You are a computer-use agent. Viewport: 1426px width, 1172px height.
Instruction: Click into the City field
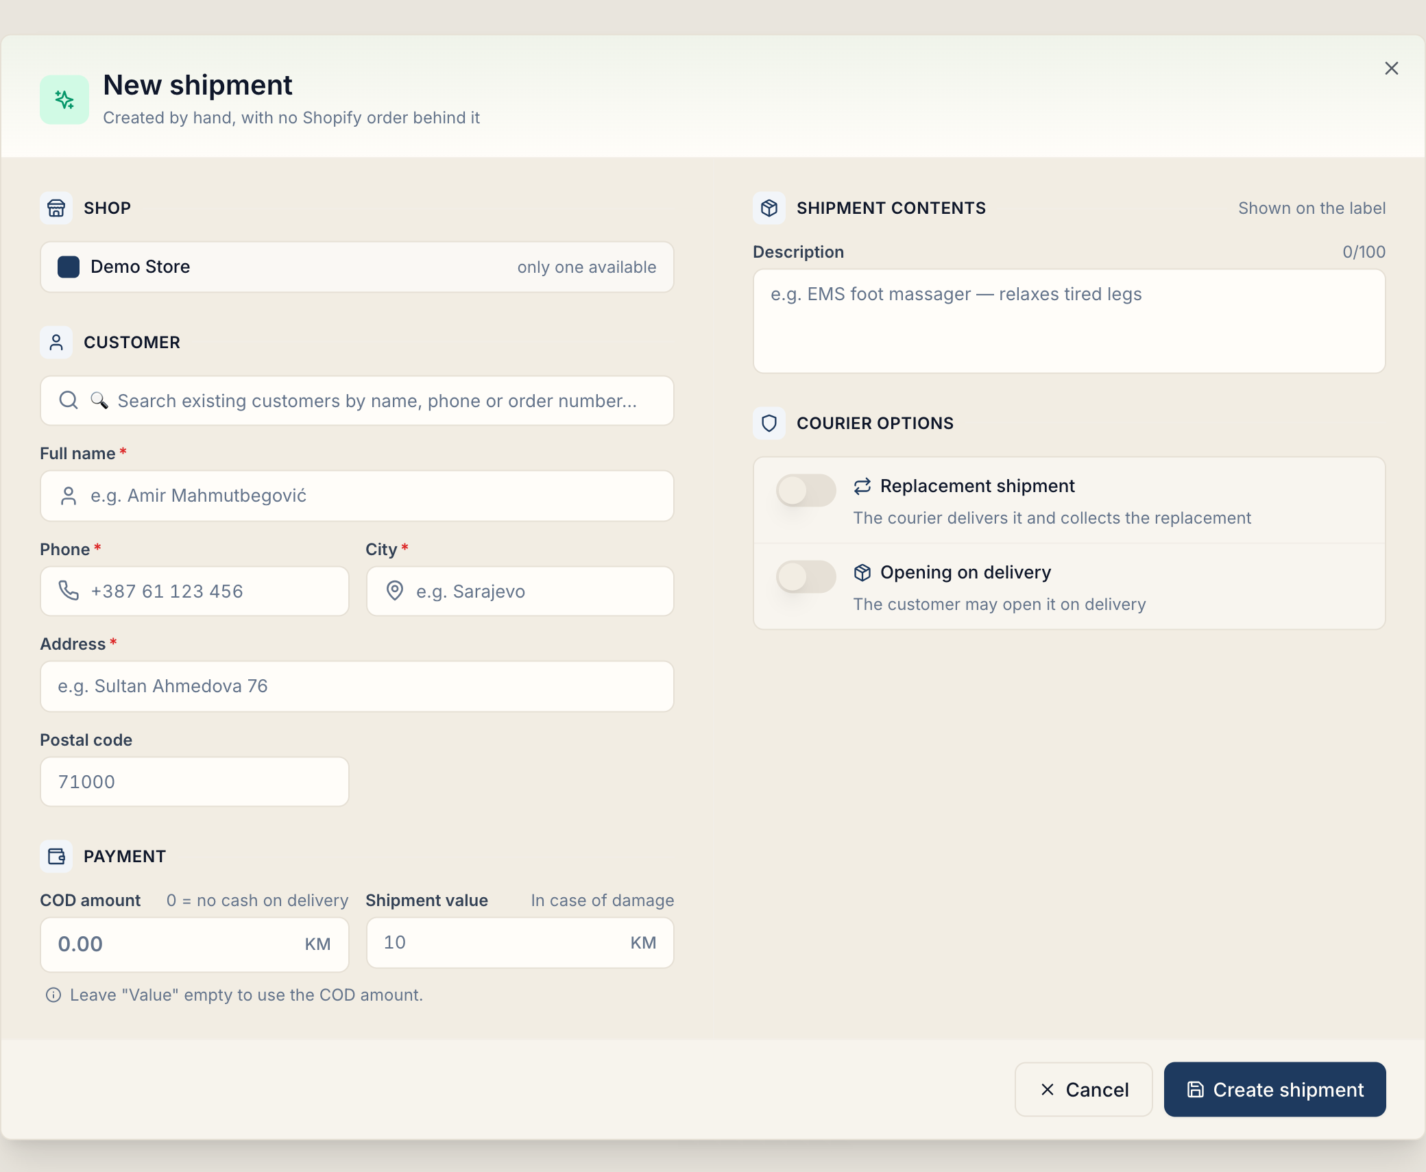[520, 591]
